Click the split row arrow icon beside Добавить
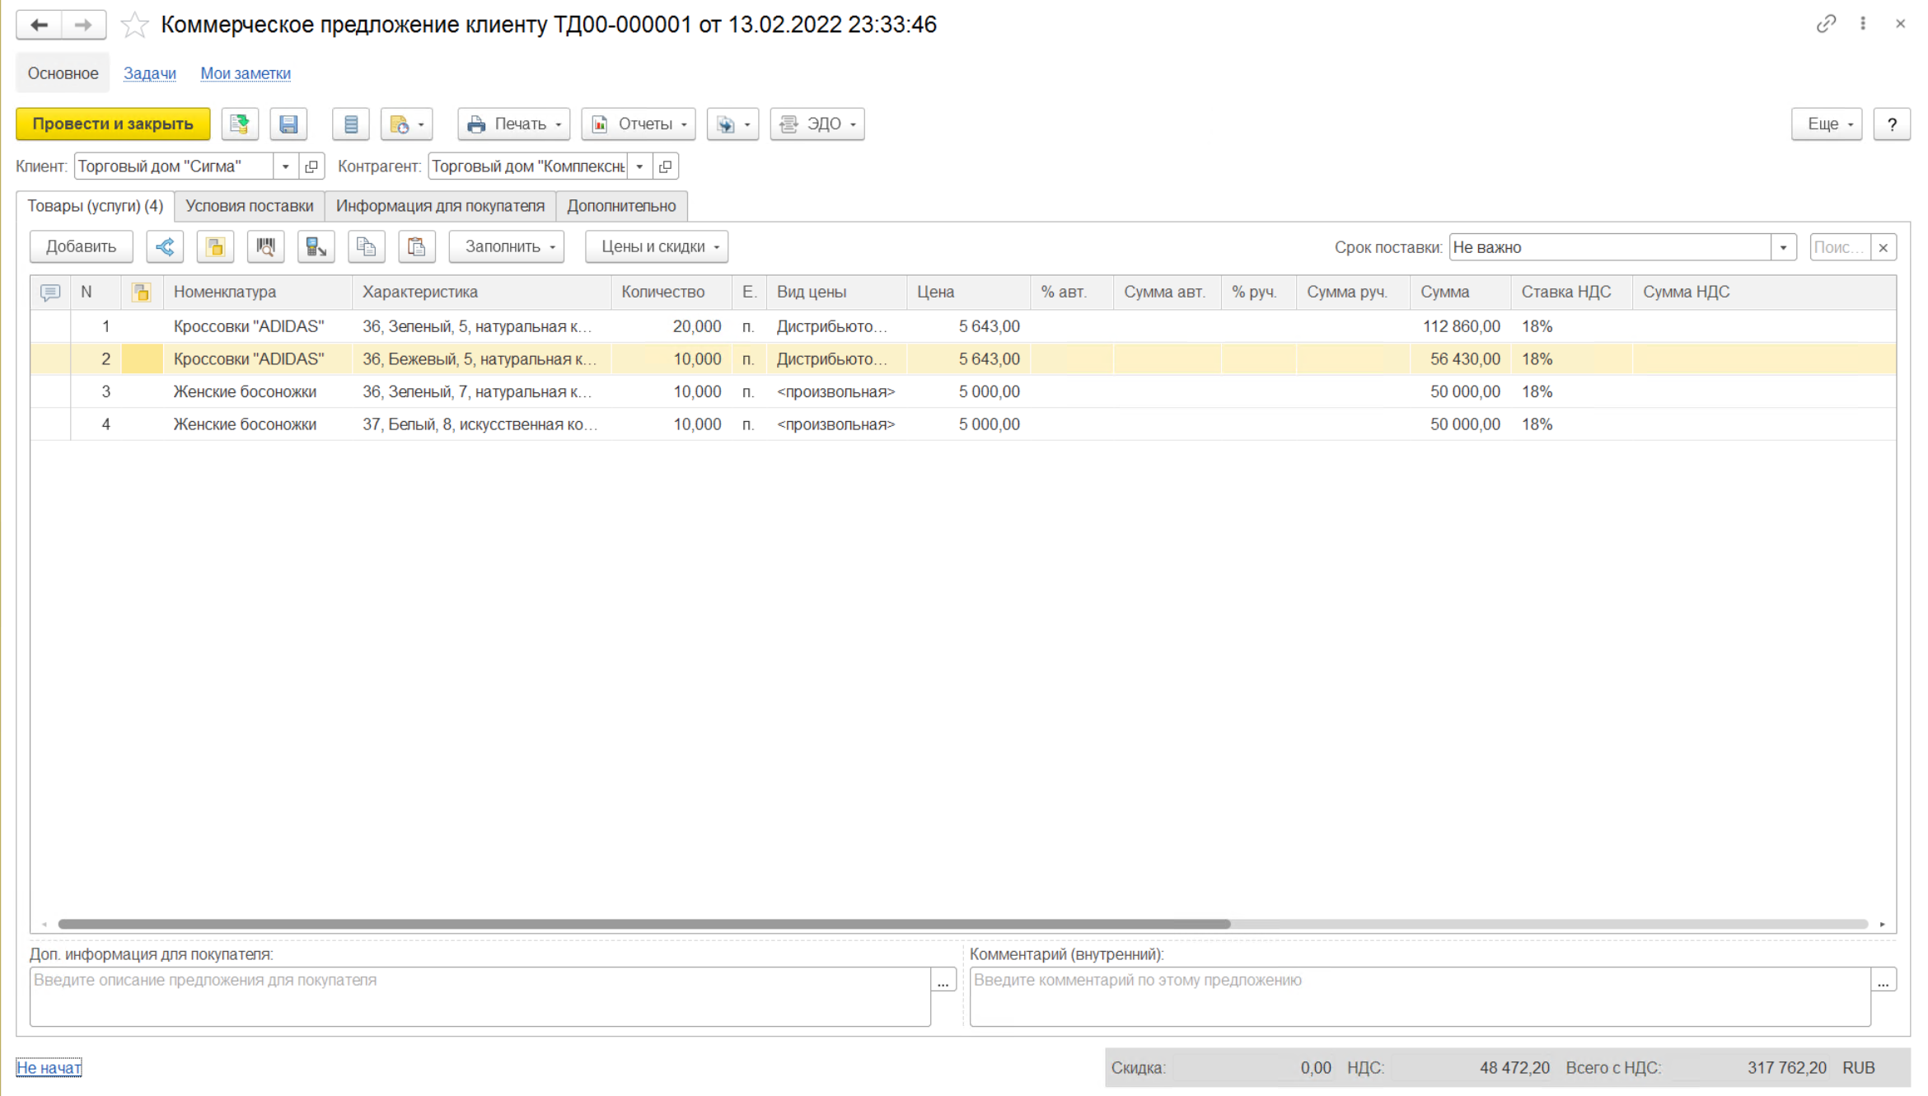This screenshot has width=1928, height=1096. coord(165,247)
